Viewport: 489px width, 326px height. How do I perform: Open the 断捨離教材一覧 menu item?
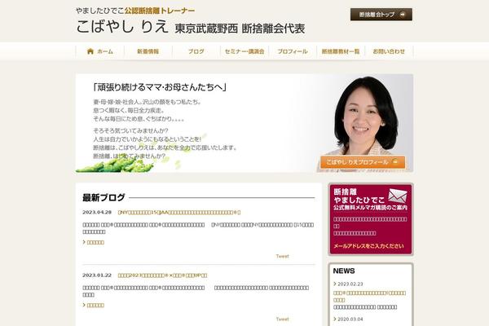pyautogui.click(x=341, y=51)
